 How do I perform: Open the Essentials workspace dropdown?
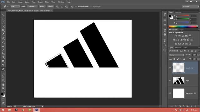pyautogui.click(x=190, y=7)
